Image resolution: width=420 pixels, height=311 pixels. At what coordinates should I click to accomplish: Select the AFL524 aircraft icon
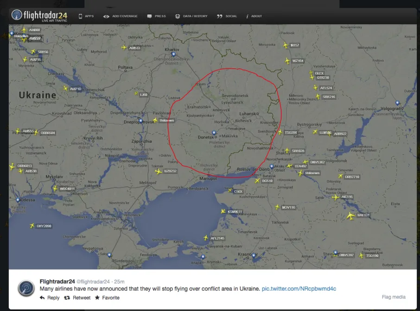pos(316,88)
